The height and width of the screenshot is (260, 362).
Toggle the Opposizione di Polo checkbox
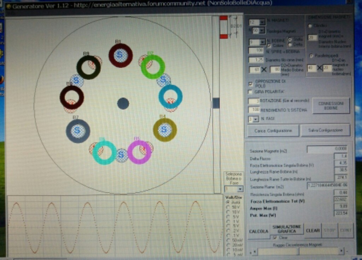251,84
